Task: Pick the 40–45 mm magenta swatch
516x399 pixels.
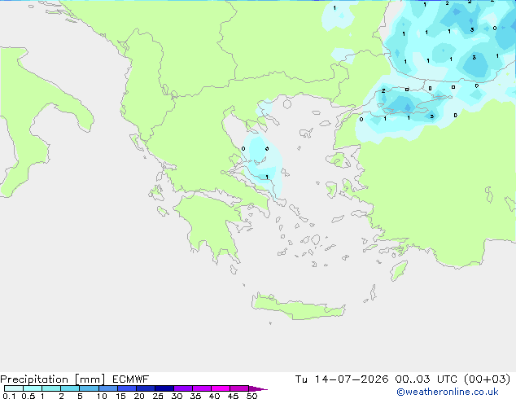Action: 221,388
